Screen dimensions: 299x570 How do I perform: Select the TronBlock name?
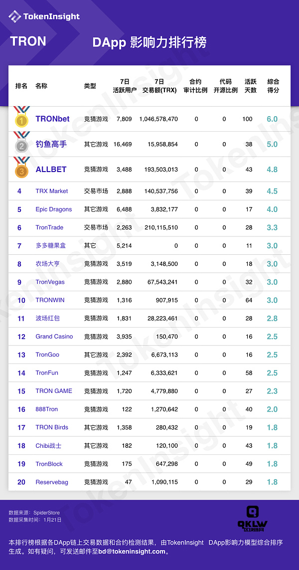pyautogui.click(x=49, y=464)
